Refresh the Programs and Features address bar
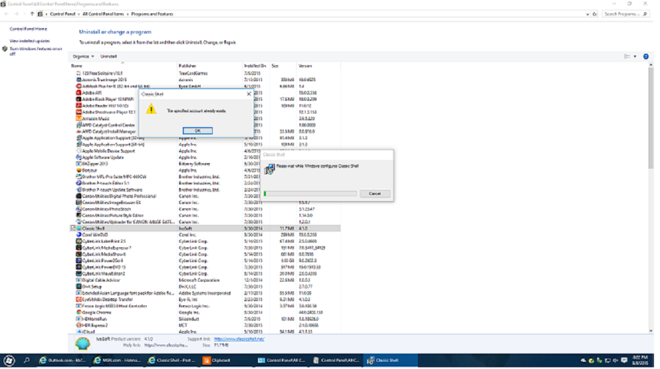The image size is (660, 369). [595, 14]
